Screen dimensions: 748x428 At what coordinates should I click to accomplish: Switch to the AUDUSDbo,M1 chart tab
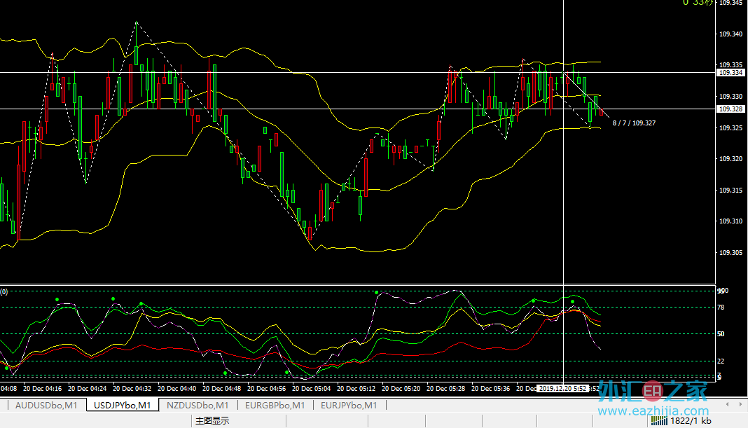coord(46,405)
